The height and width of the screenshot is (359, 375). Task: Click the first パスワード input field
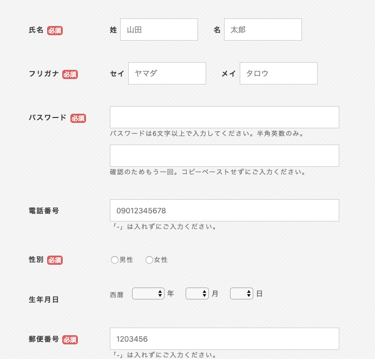click(x=225, y=118)
